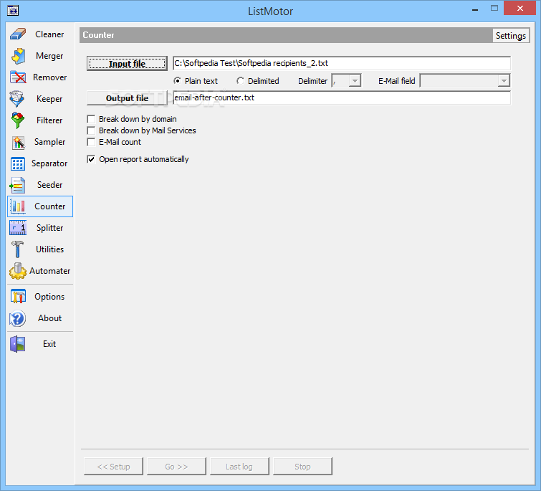Select the Filterer funnel icon
This screenshot has height=491, width=541.
pyautogui.click(x=18, y=120)
